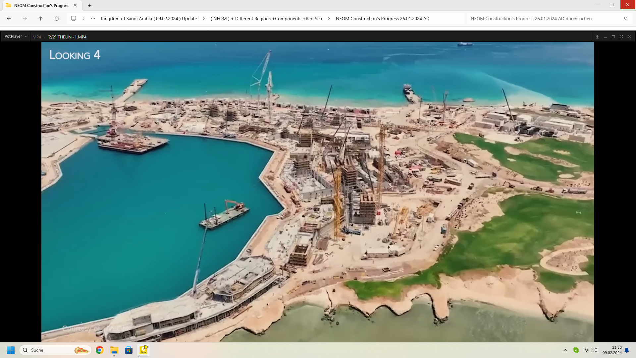Open the PotPlayer main menu dropdown
Screen dimensions: 636x358
click(16, 36)
